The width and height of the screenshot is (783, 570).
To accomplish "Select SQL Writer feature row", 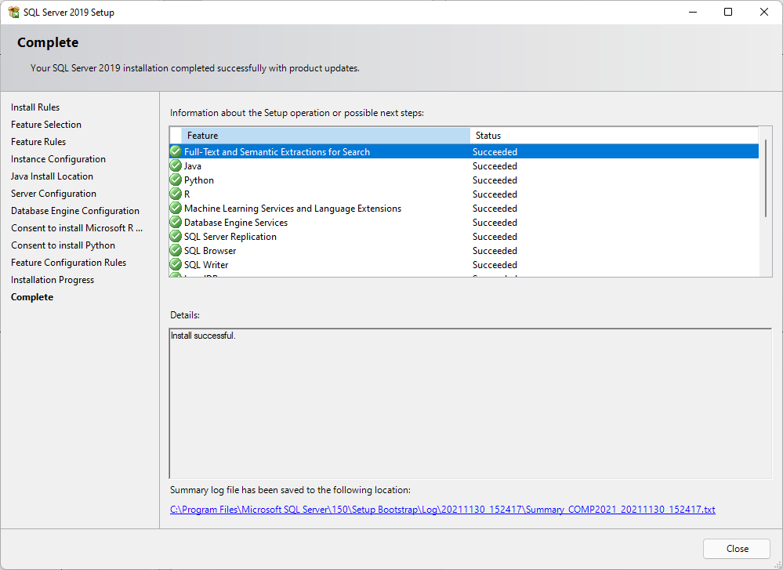I will click(464, 264).
